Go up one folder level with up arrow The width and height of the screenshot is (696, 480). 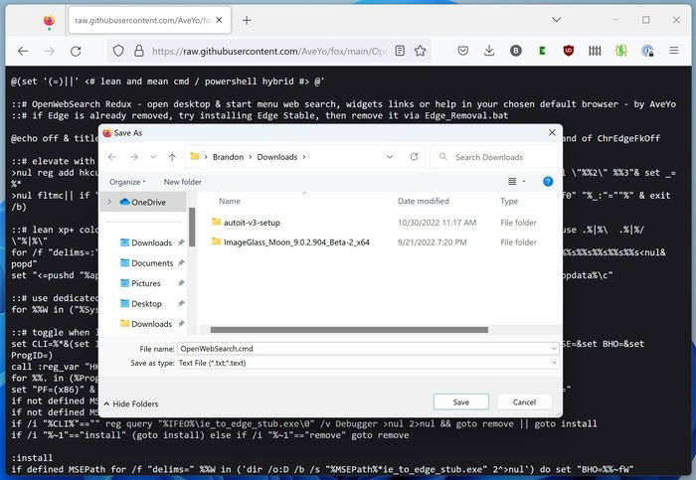[172, 157]
